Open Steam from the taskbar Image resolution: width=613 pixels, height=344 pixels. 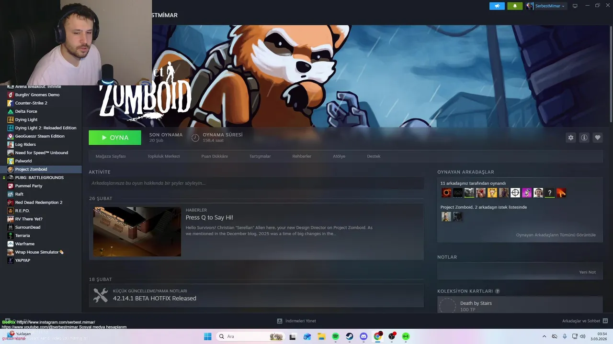click(x=350, y=336)
